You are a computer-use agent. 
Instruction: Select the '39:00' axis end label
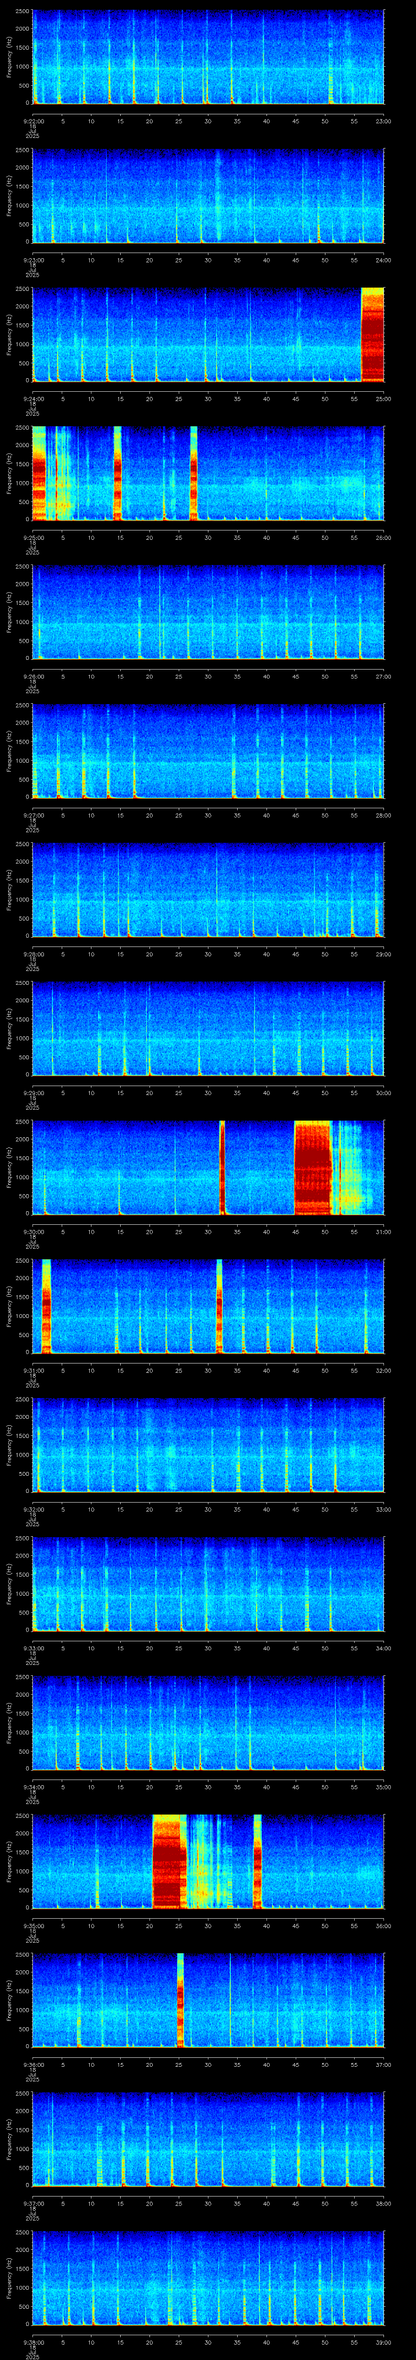(x=384, y=2342)
